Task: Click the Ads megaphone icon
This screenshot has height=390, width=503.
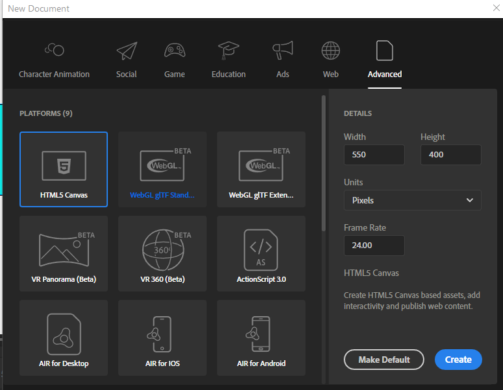Action: coord(282,51)
